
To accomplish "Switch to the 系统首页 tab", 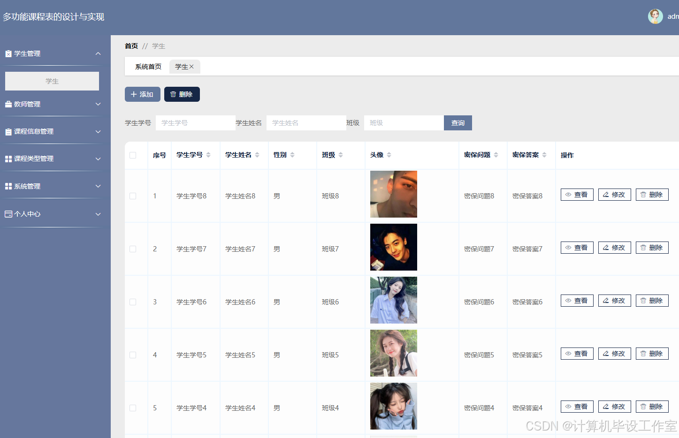I will coord(148,67).
